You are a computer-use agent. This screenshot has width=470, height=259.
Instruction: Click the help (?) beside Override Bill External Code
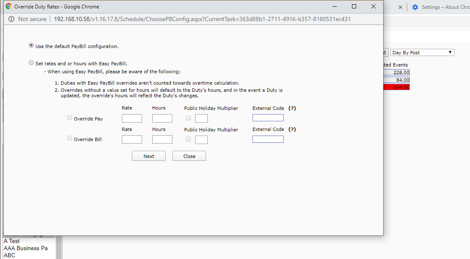(292, 129)
